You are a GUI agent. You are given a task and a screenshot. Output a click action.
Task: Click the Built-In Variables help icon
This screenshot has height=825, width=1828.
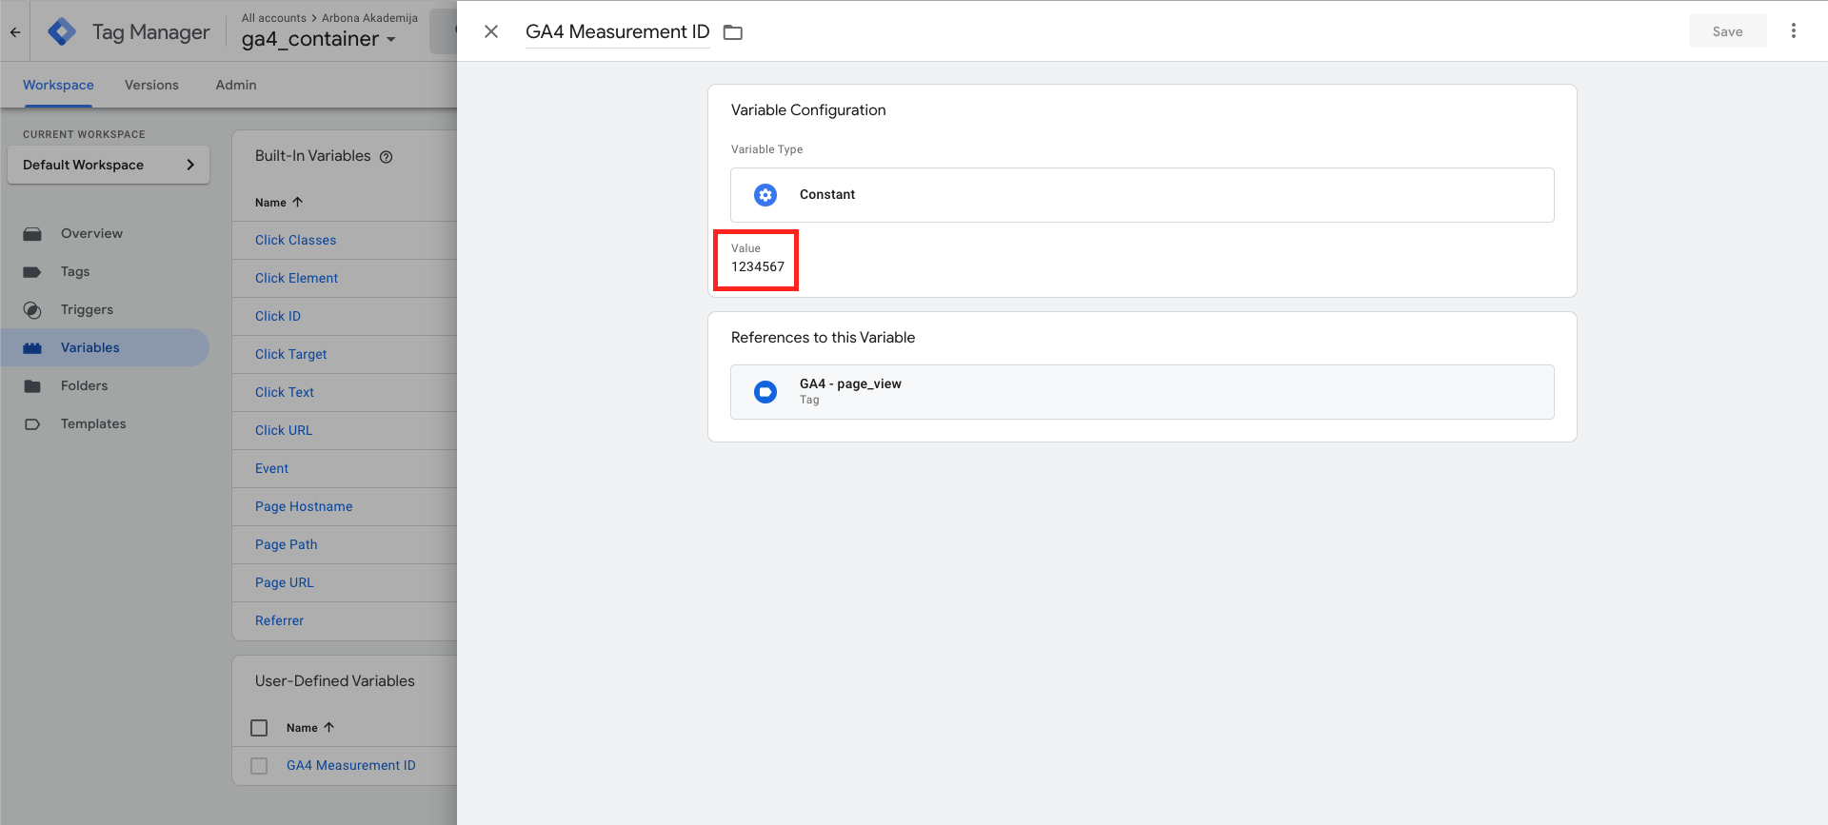coord(387,157)
